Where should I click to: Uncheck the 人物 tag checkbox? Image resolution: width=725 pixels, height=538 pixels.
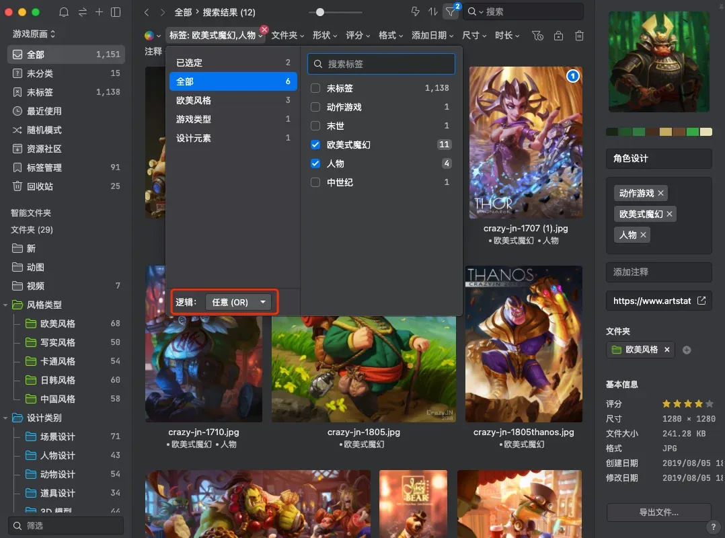coord(315,163)
